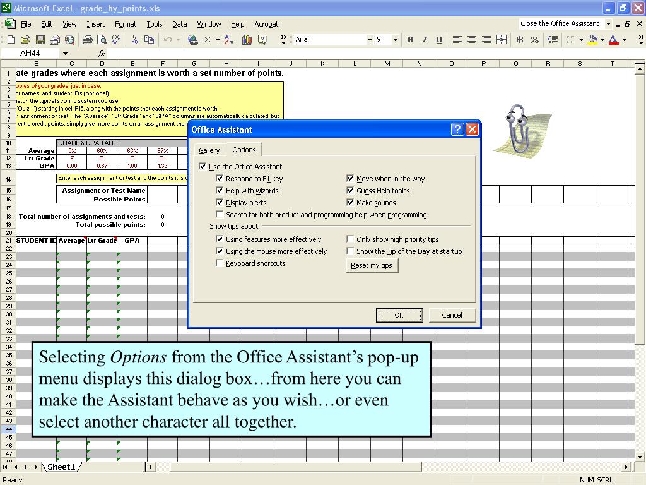Uncheck Use the Office Assistant

pyautogui.click(x=203, y=166)
